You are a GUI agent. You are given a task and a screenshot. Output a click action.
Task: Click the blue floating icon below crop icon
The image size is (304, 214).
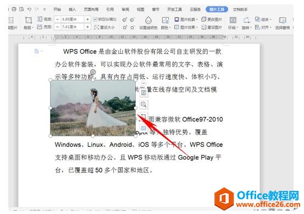[x=143, y=128]
